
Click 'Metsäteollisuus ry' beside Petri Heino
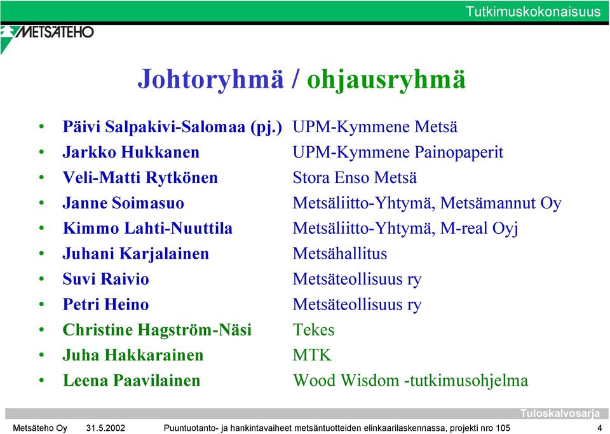click(x=357, y=304)
